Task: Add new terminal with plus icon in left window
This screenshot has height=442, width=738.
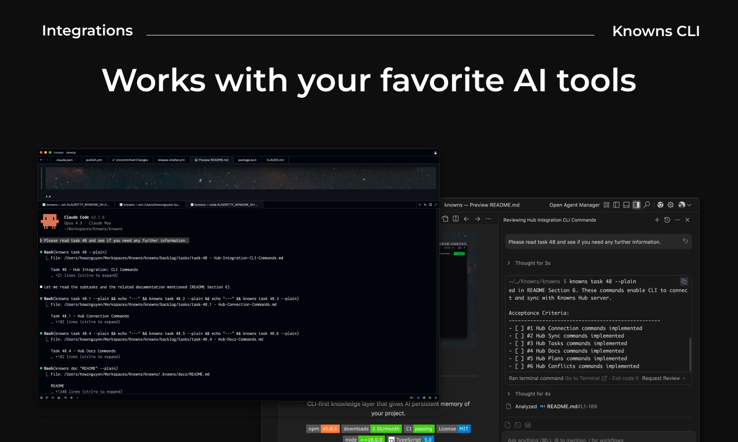Action: click(x=420, y=205)
